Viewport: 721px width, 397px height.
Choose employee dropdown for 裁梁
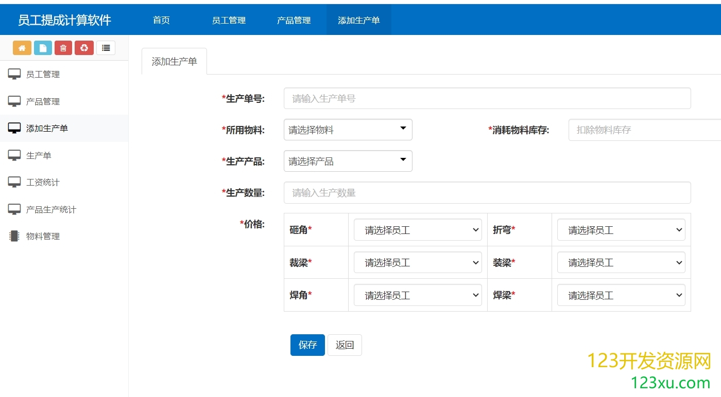tap(417, 262)
